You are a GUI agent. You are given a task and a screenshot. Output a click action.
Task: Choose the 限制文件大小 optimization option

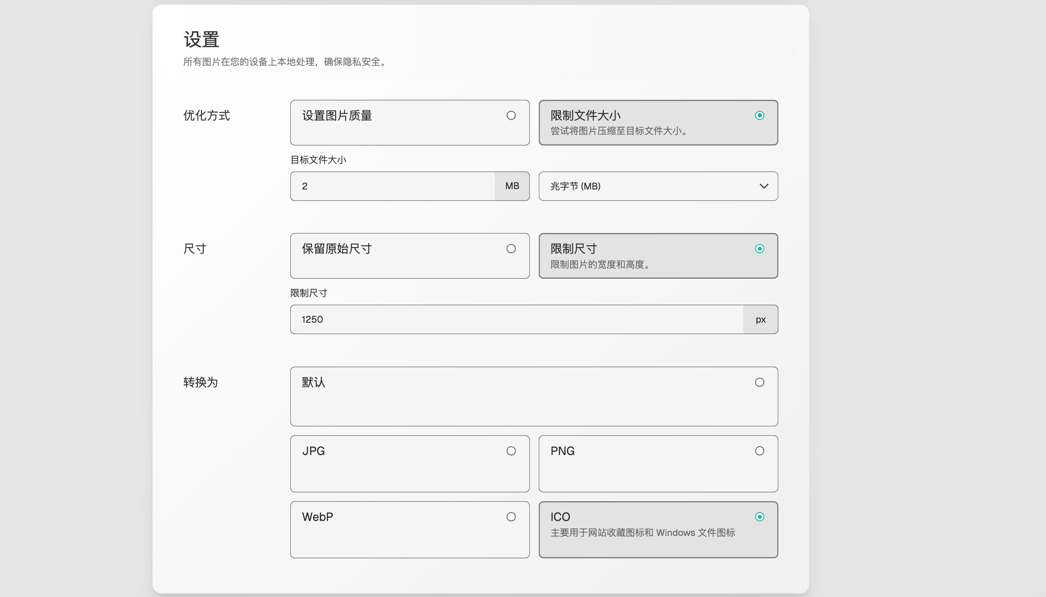click(759, 116)
